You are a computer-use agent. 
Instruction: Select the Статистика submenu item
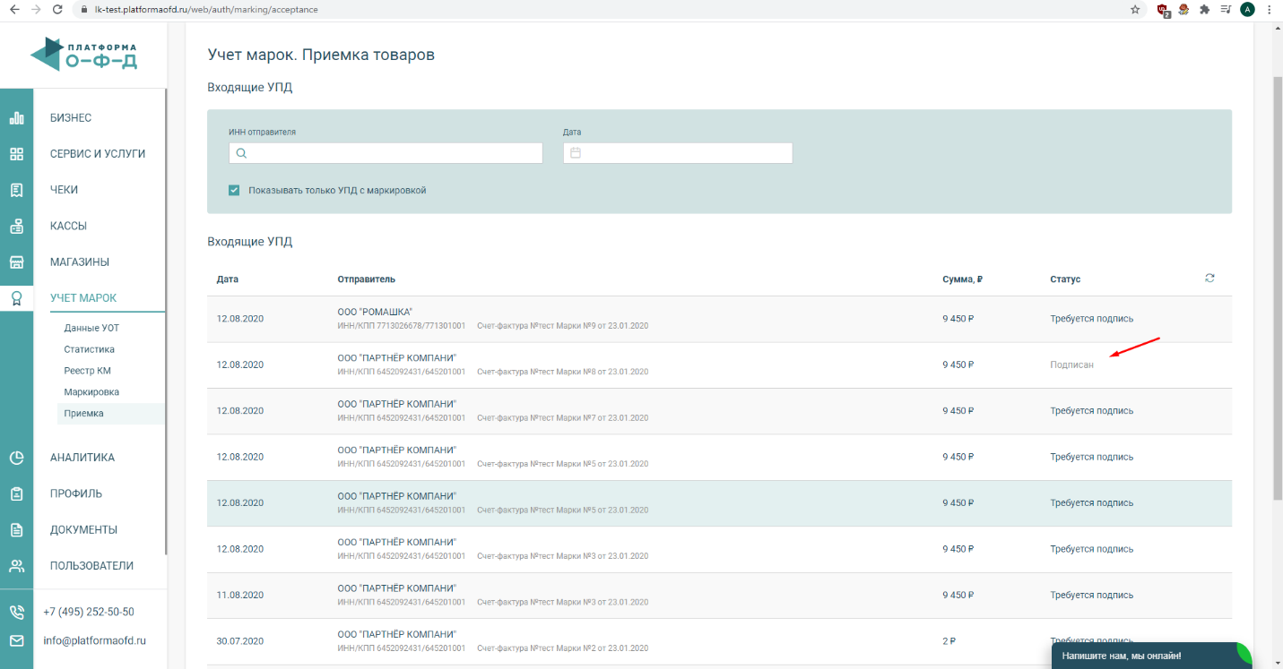(90, 349)
